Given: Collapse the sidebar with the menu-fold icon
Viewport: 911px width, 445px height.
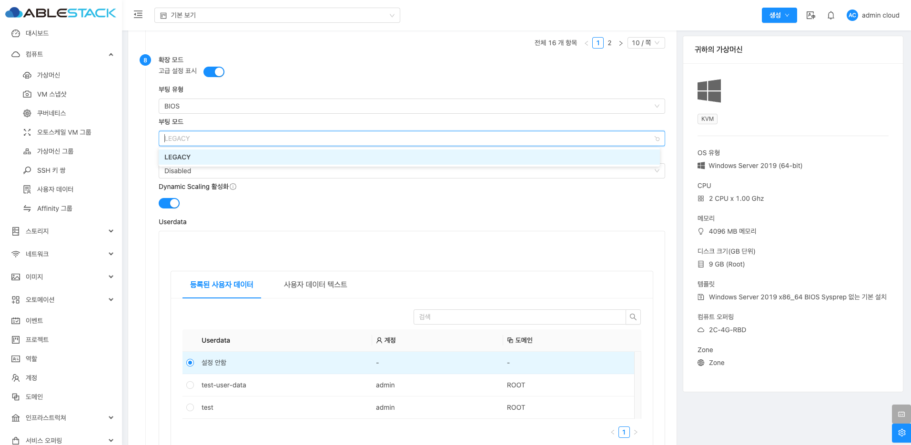Looking at the screenshot, I should 138,15.
